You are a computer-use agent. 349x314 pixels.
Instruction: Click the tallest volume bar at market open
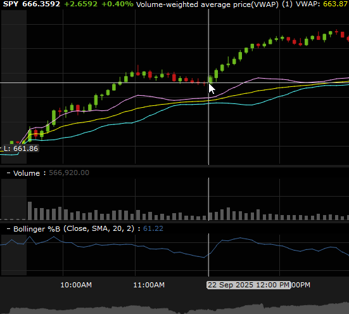coord(30,211)
